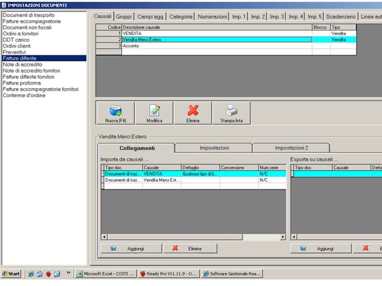The image size is (382, 286).
Task: Select Fatture proforma entry
Action: 44,83
